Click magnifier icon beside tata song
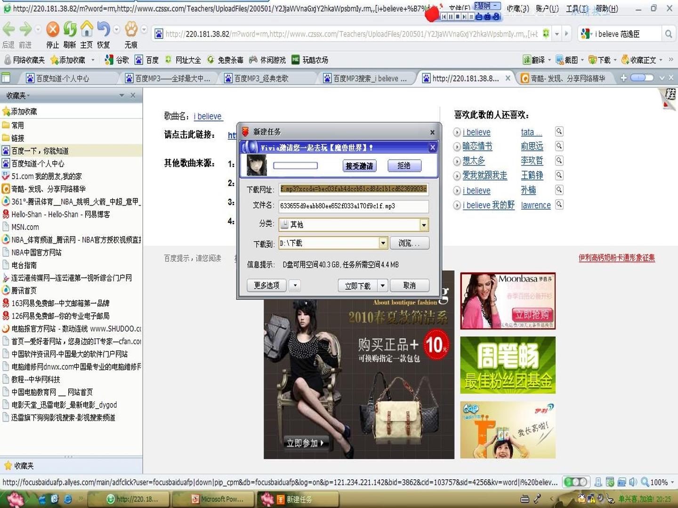 559,132
